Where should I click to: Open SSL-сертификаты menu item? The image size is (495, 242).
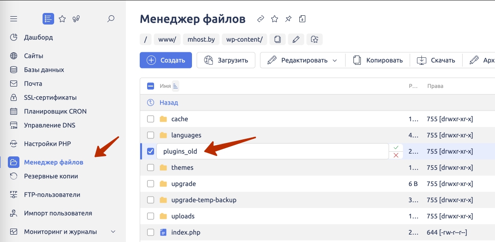tap(50, 98)
